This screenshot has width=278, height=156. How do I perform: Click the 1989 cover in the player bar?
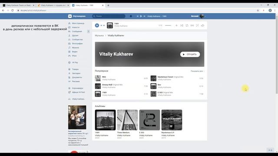[x=110, y=25]
